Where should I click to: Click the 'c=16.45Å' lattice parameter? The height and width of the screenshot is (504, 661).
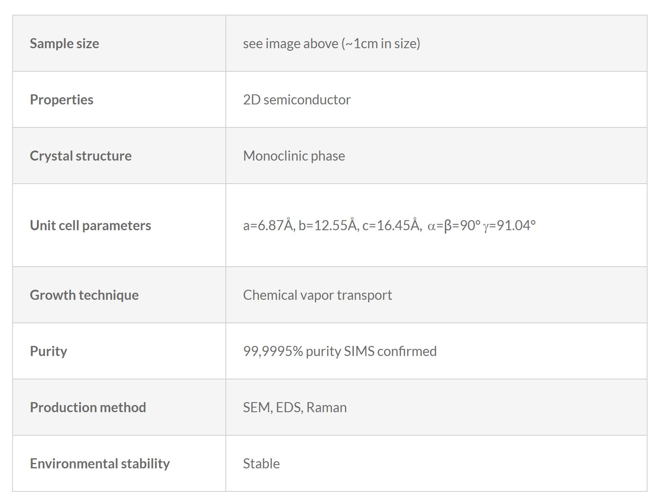(x=391, y=226)
